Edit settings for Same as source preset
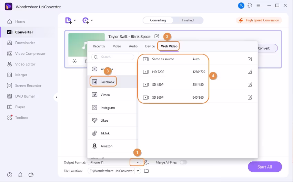Image resolution: width=293 pixels, height=182 pixels. [x=250, y=59]
